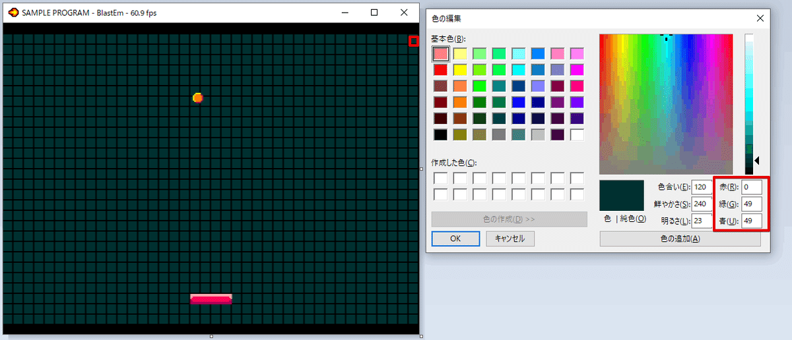Select the last custom color slot in the bottom row

[x=577, y=194]
